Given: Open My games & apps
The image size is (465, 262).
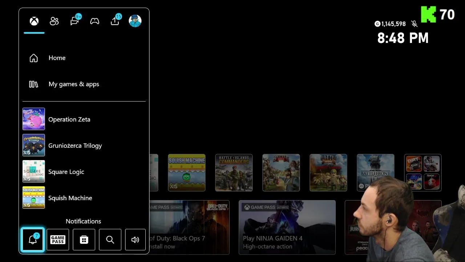Looking at the screenshot, I should [x=84, y=84].
